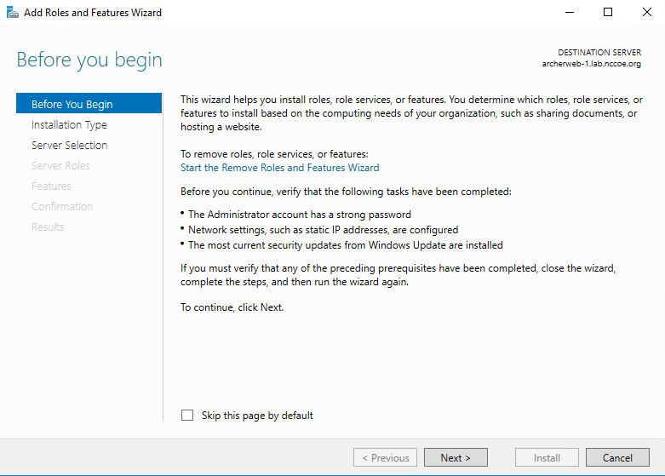Select Before You Begin step
665x476 pixels.
(89, 104)
